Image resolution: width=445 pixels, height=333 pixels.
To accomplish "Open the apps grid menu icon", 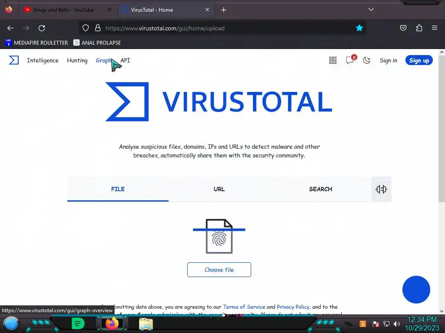I will pyautogui.click(x=332, y=60).
